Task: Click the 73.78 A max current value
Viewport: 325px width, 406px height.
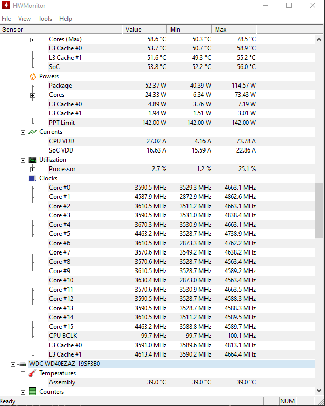Action: [246, 141]
